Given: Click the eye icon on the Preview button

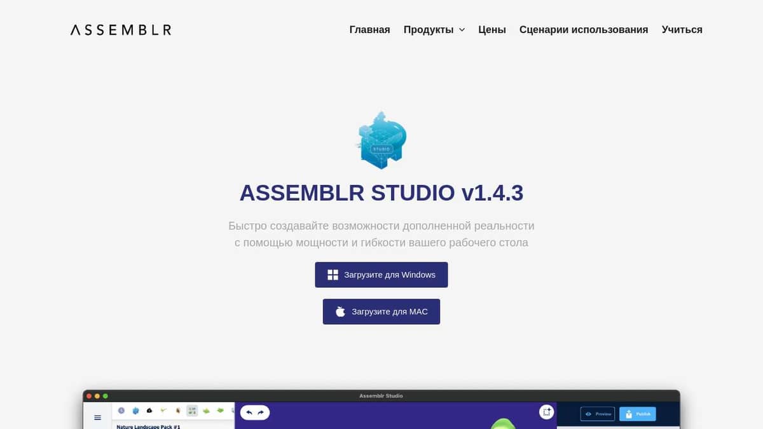Looking at the screenshot, I should pos(588,414).
